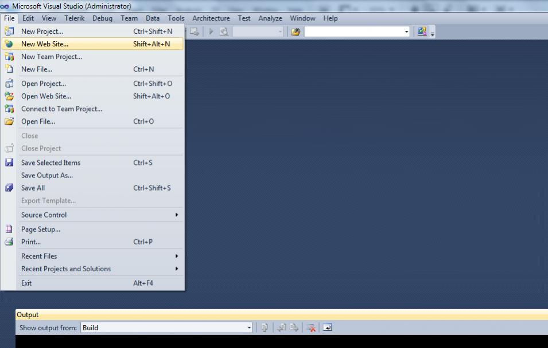Choose New Web Site... from File menu
Image resolution: width=548 pixels, height=348 pixels.
92,44
